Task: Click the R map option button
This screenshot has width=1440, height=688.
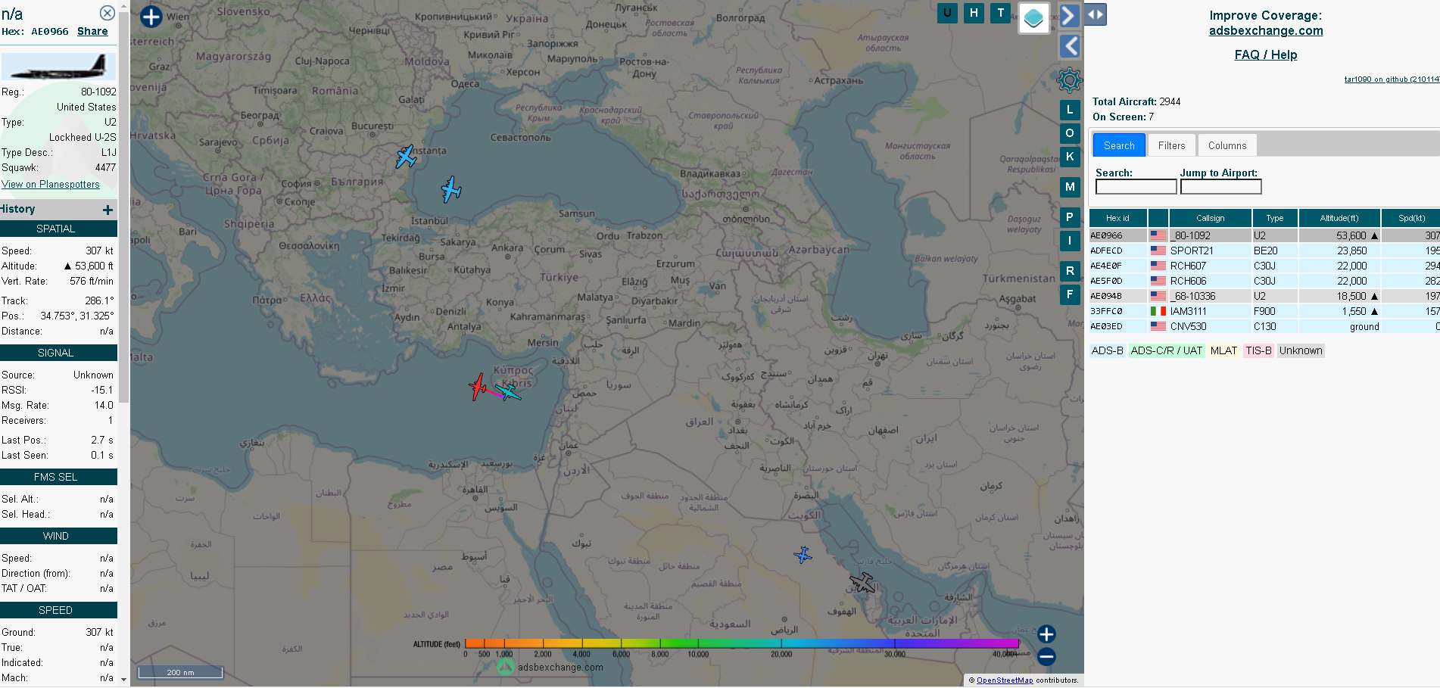Action: click(1070, 271)
